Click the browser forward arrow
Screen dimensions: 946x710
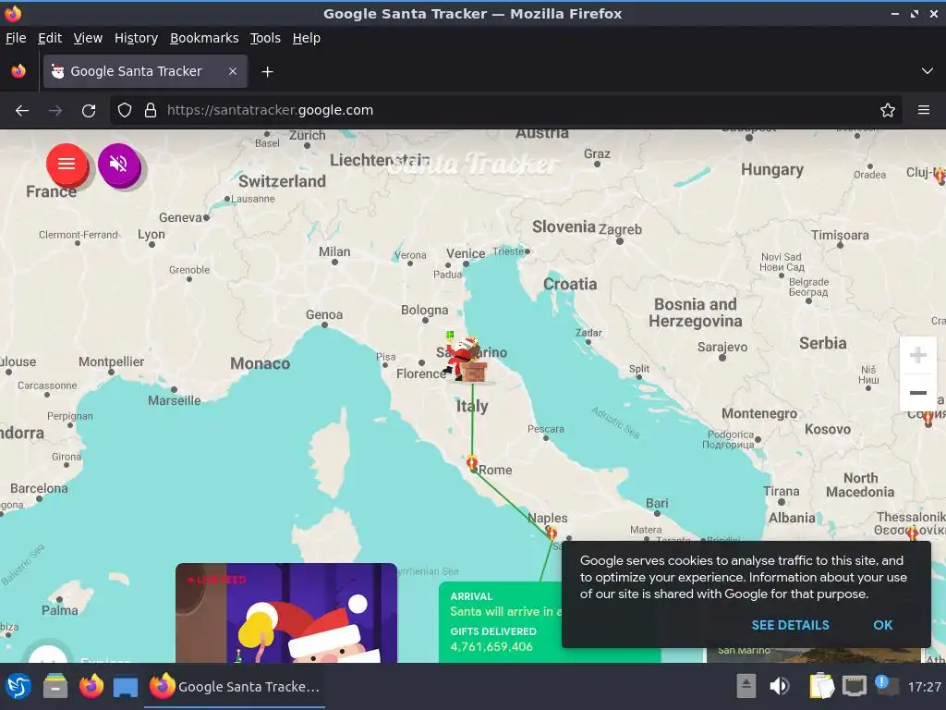coord(55,111)
